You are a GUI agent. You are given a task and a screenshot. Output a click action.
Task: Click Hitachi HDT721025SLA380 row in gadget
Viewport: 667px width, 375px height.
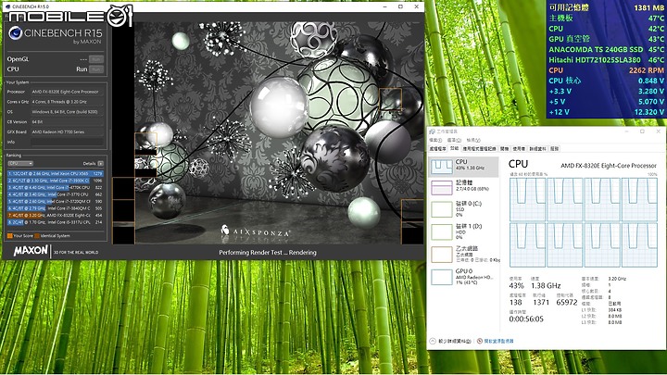pyautogui.click(x=606, y=60)
